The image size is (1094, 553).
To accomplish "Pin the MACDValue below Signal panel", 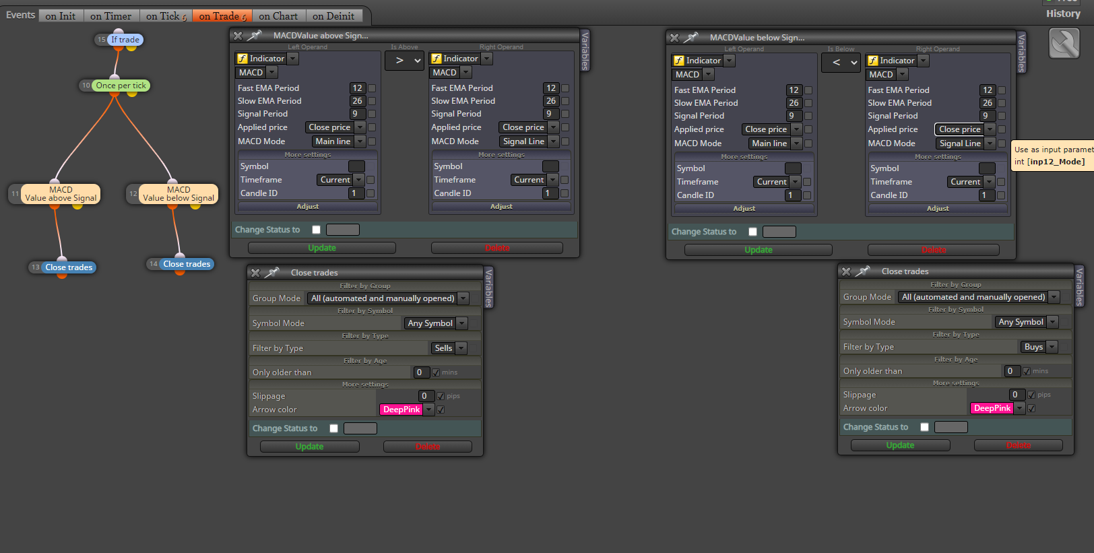I will coord(691,38).
